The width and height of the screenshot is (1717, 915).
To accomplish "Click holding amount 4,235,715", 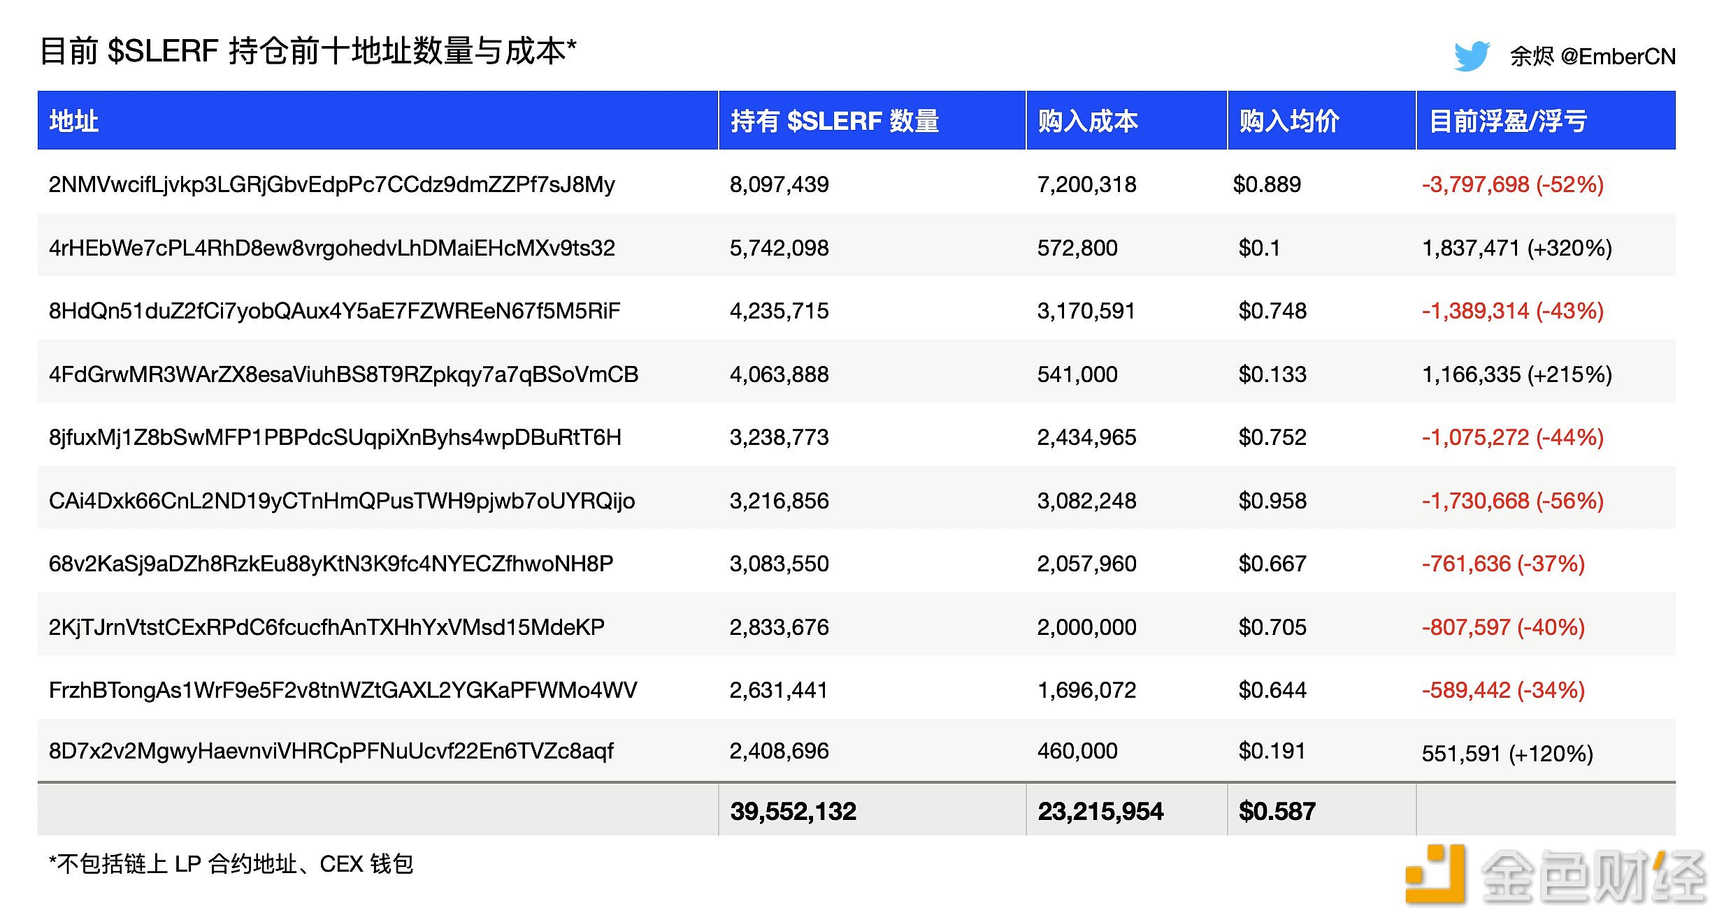I will (x=780, y=311).
